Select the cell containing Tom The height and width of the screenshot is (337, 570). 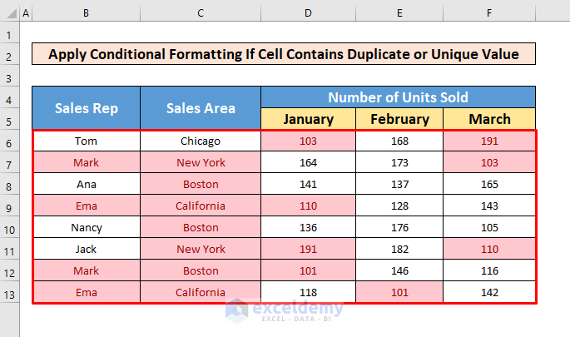(x=86, y=141)
